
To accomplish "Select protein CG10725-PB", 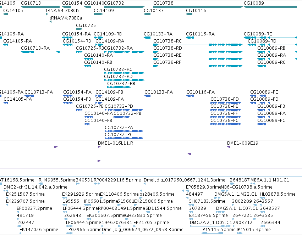I will [90, 106].
